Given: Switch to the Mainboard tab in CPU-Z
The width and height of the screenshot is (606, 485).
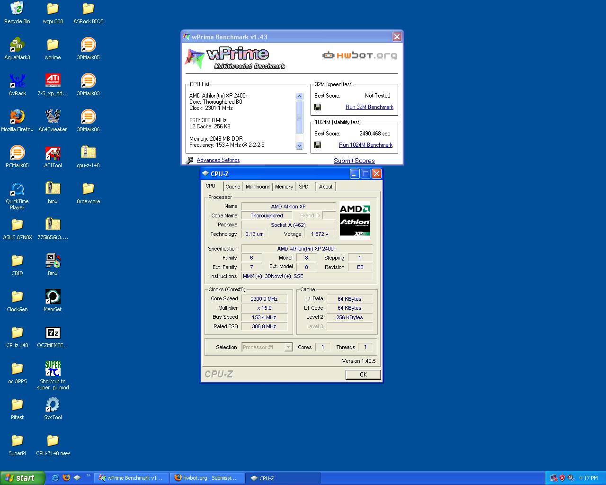Looking at the screenshot, I should pyautogui.click(x=258, y=187).
